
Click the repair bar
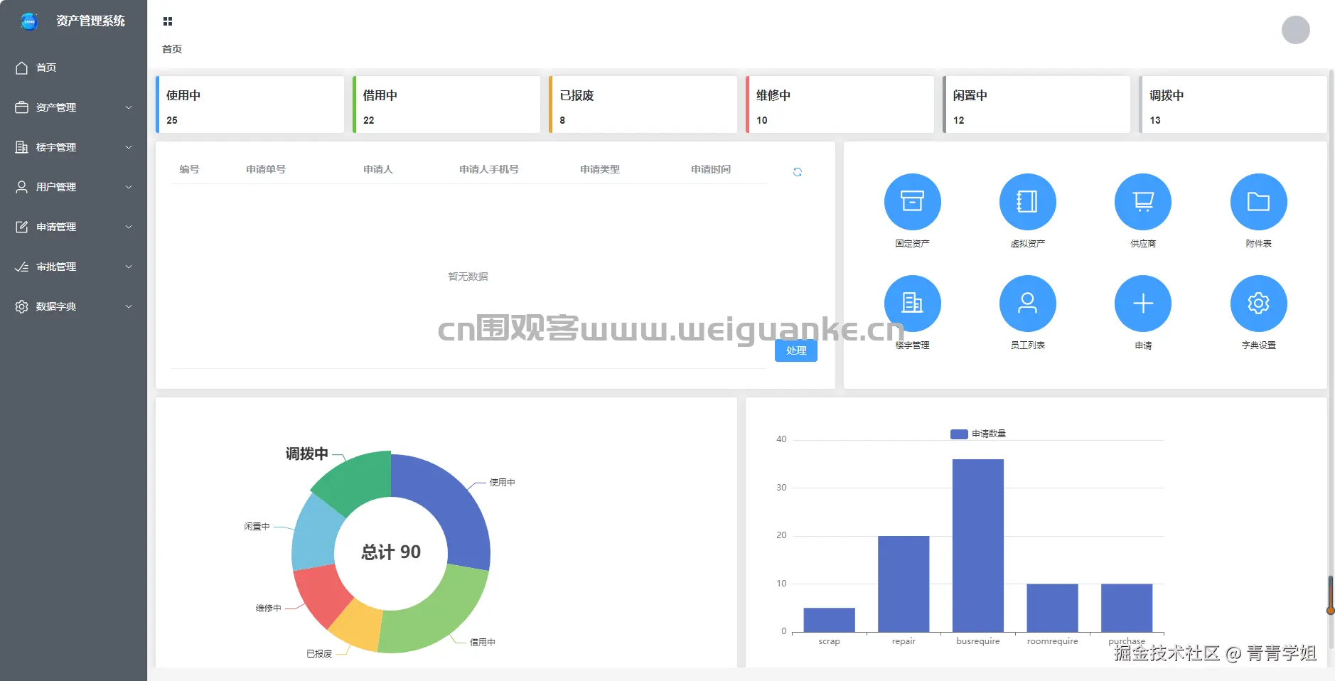pos(904,584)
